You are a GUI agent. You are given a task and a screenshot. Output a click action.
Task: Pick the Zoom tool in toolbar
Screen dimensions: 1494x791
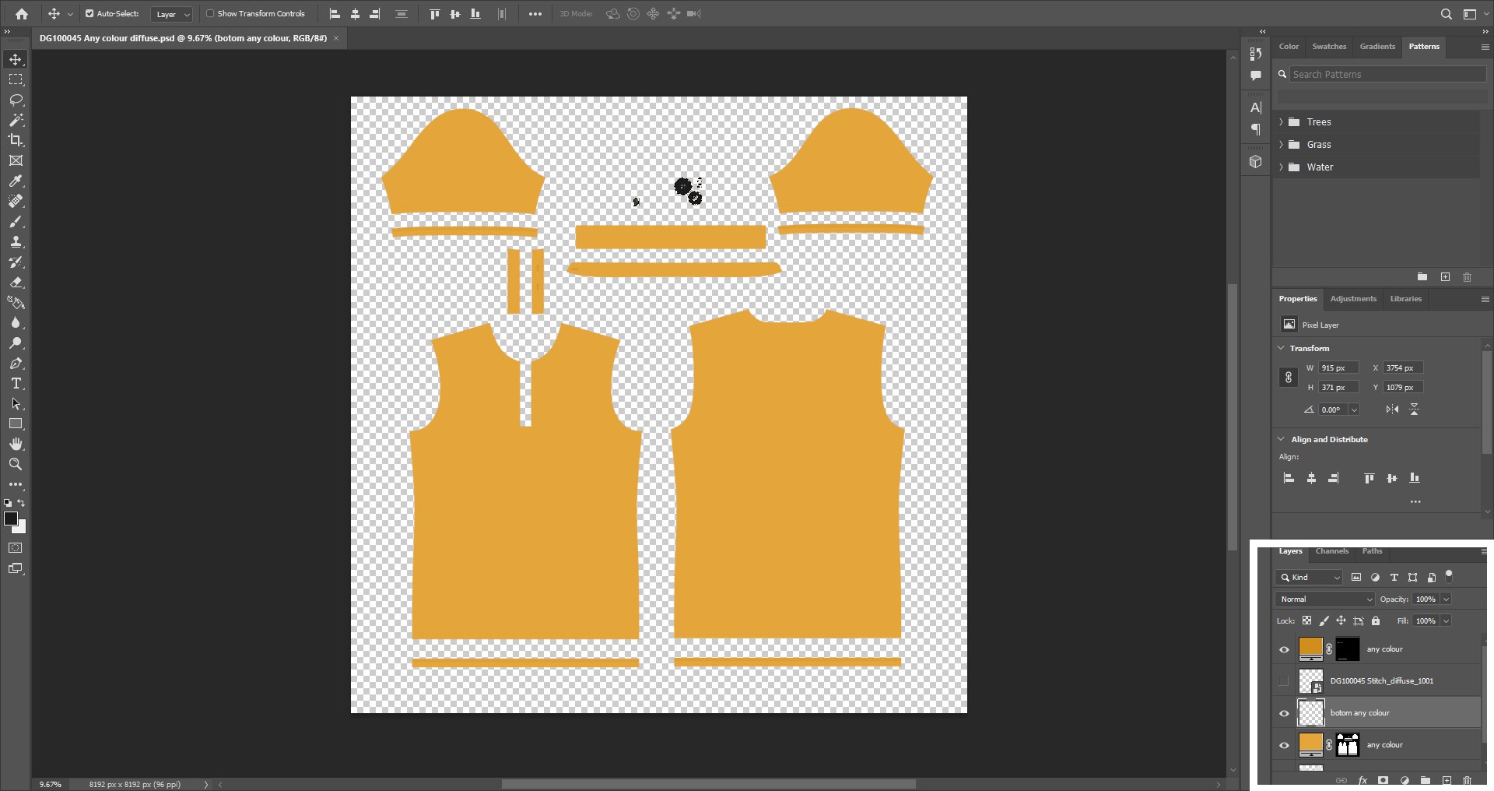[16, 464]
